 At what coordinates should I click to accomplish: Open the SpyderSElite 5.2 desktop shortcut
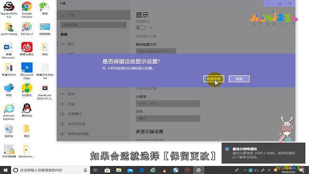(x=8, y=10)
